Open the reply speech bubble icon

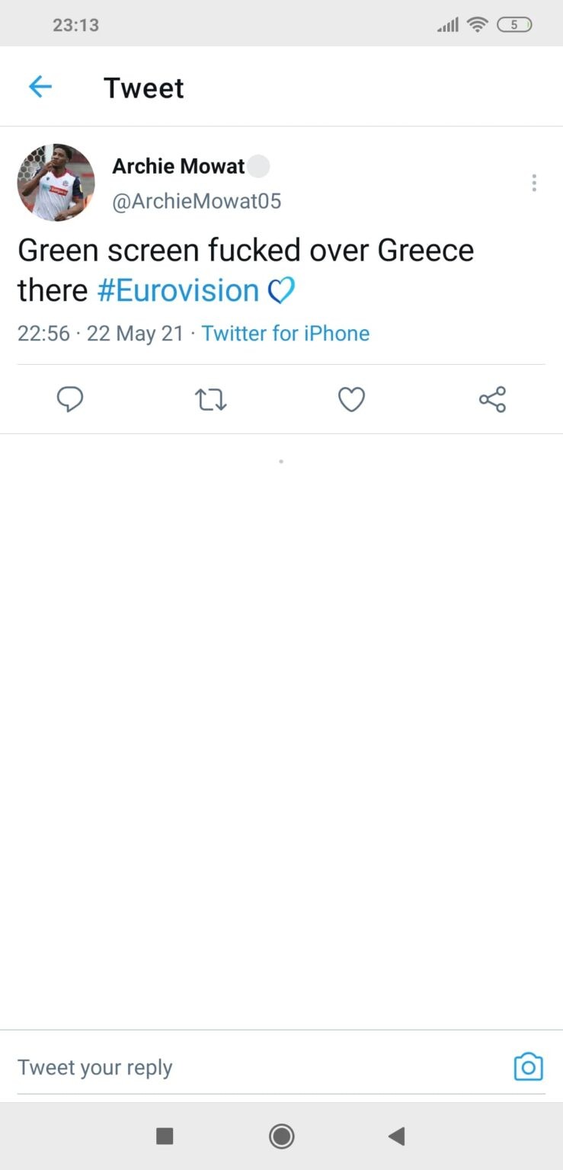coord(70,399)
